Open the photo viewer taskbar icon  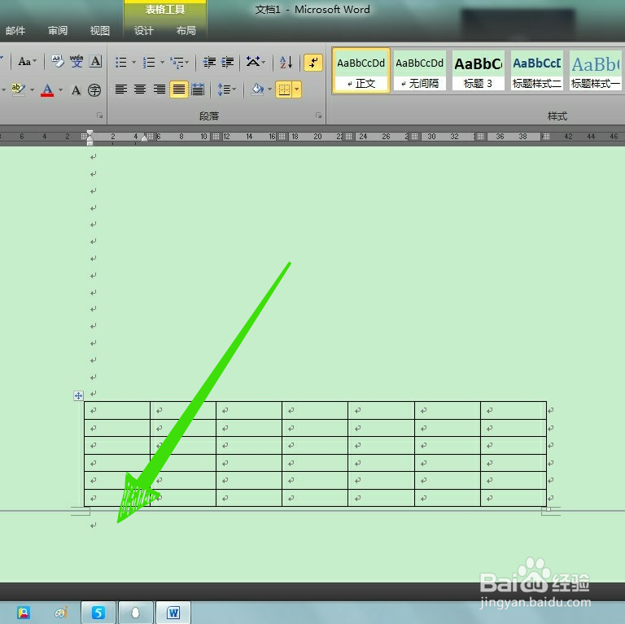click(24, 613)
